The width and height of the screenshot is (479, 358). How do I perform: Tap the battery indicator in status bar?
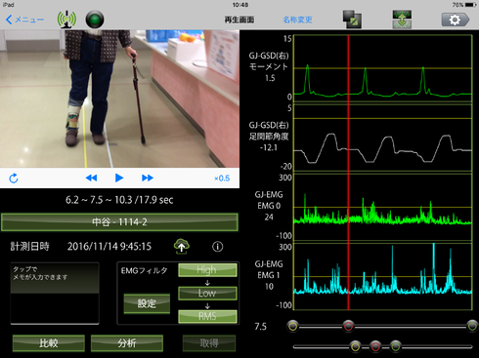(470, 5)
